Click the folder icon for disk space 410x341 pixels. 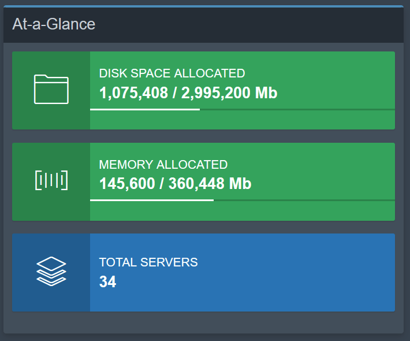coord(51,89)
